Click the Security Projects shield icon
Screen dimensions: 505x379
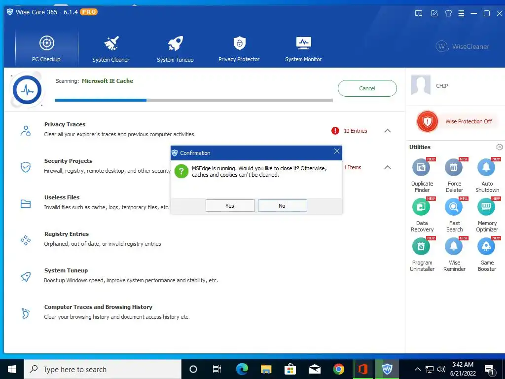pos(26,167)
